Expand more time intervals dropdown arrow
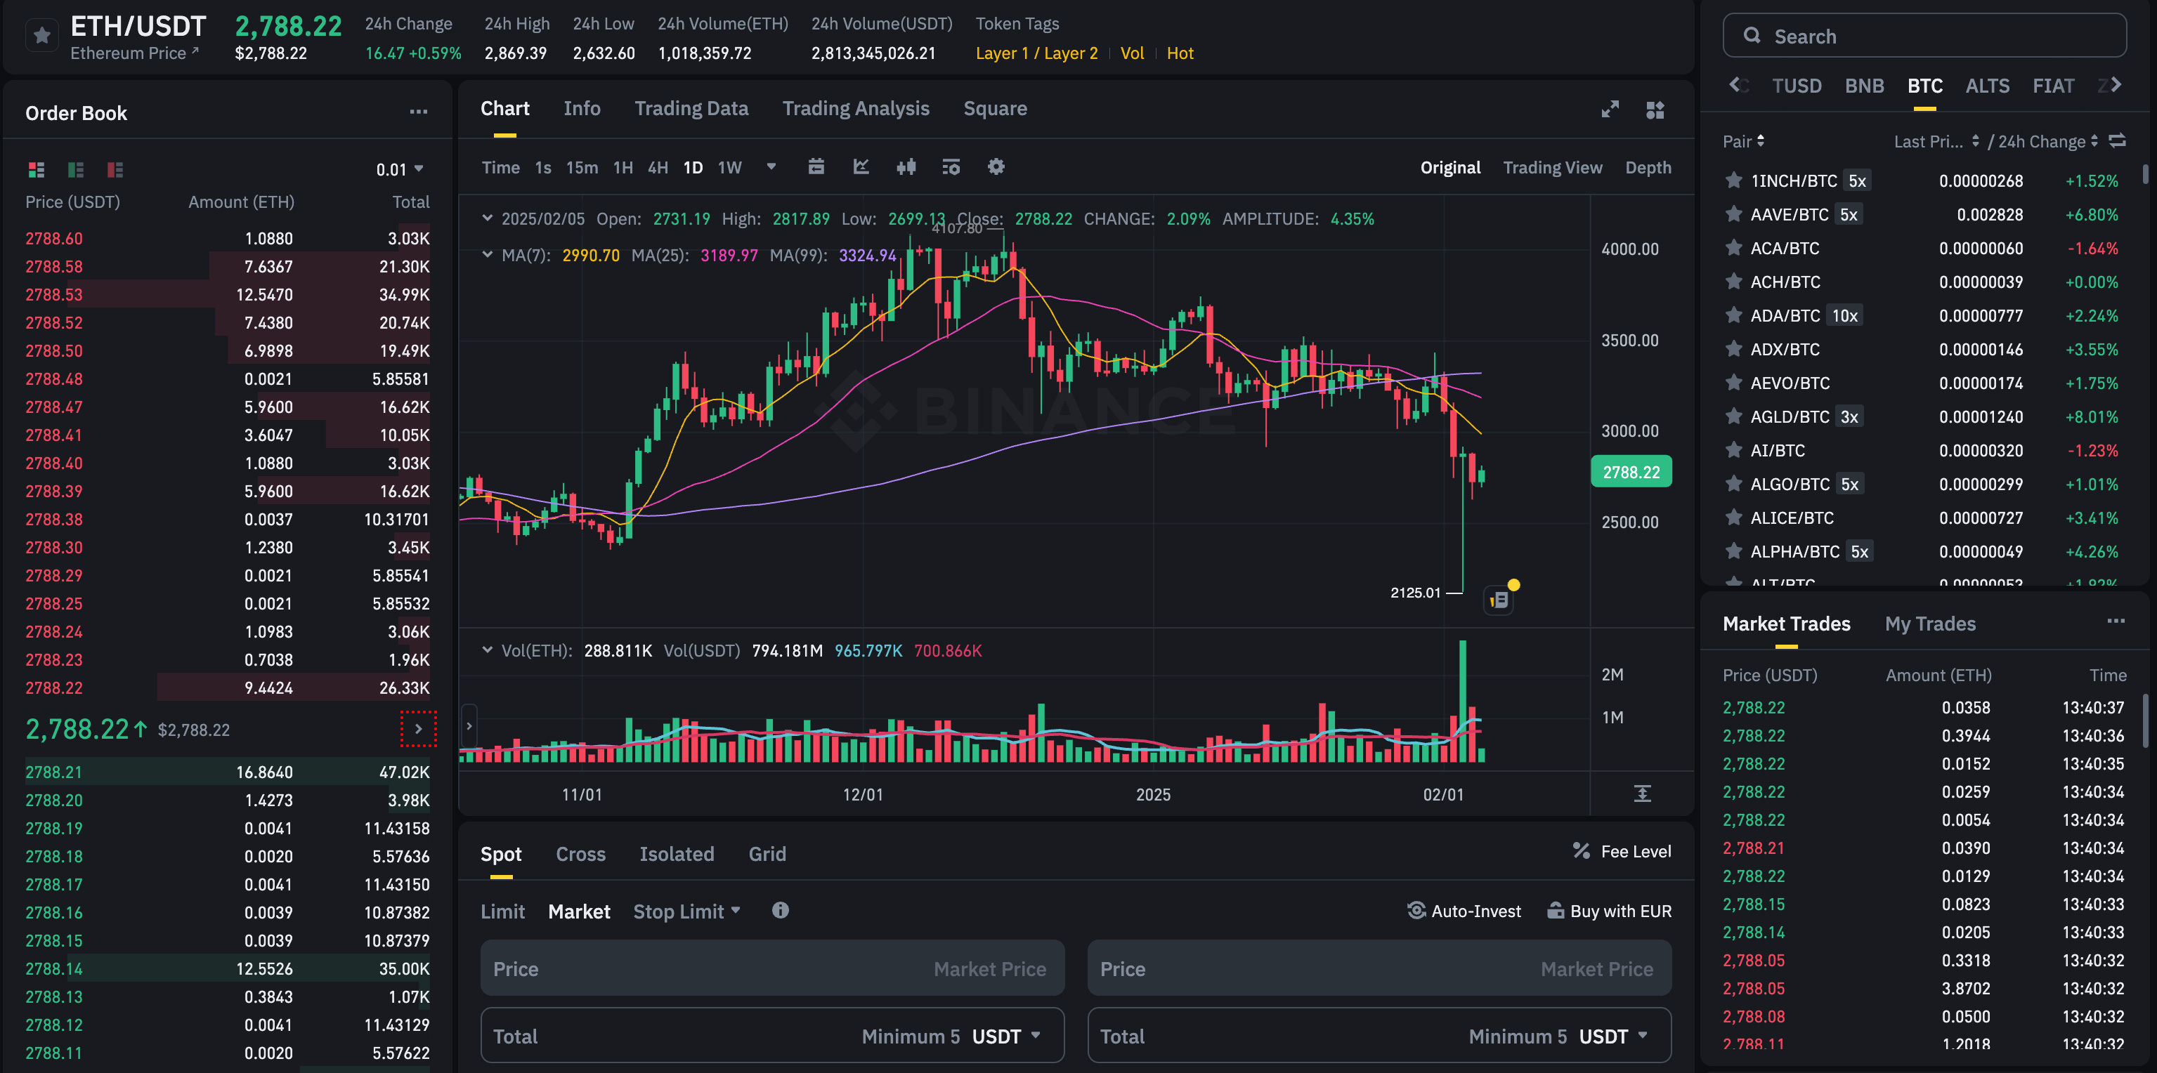 pyautogui.click(x=771, y=166)
